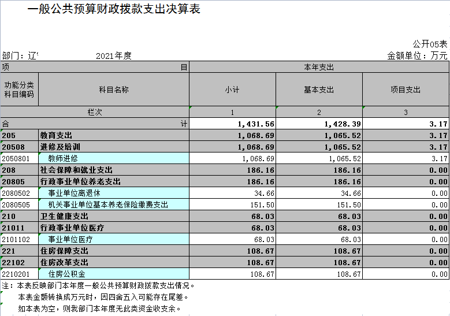Click the 进修及培训 cell
Viewport: 450px width, 316px height.
(114, 147)
